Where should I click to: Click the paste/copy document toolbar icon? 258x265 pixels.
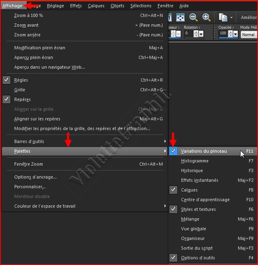(x=223, y=17)
